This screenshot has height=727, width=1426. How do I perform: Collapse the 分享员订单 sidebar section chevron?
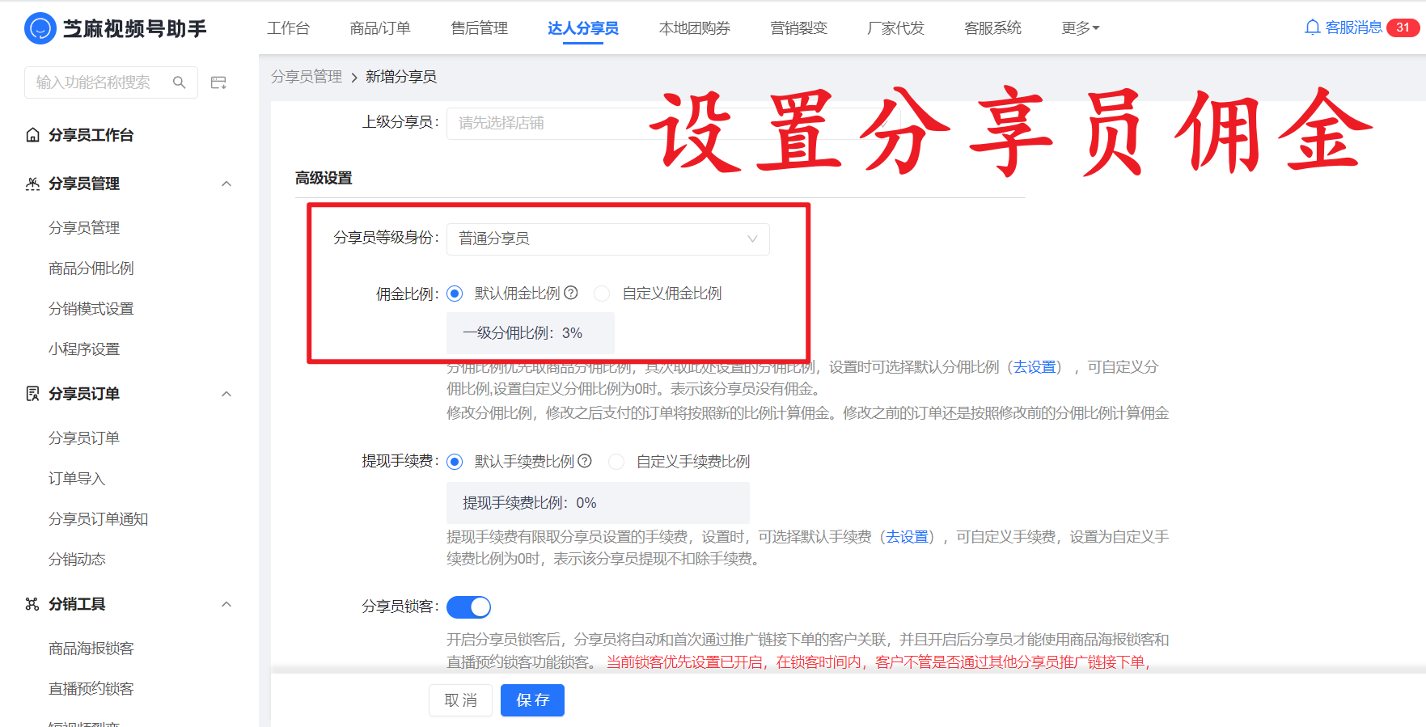click(226, 394)
